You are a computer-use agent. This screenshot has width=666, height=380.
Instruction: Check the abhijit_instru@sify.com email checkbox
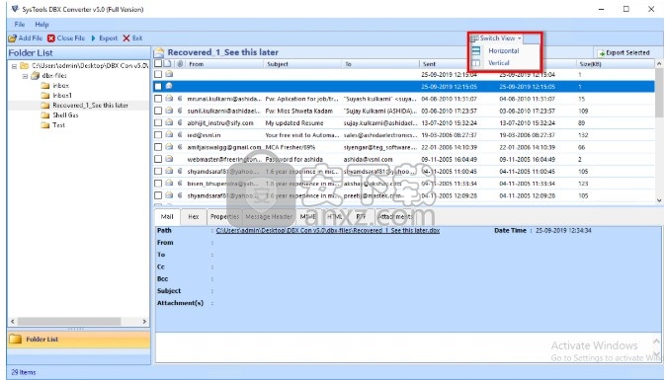pos(158,123)
